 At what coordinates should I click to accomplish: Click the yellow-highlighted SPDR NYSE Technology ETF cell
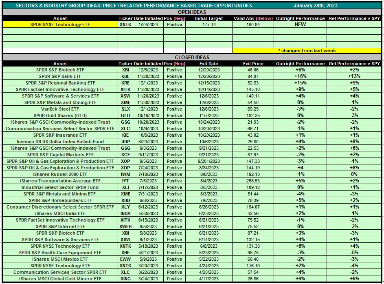pyautogui.click(x=60, y=24)
